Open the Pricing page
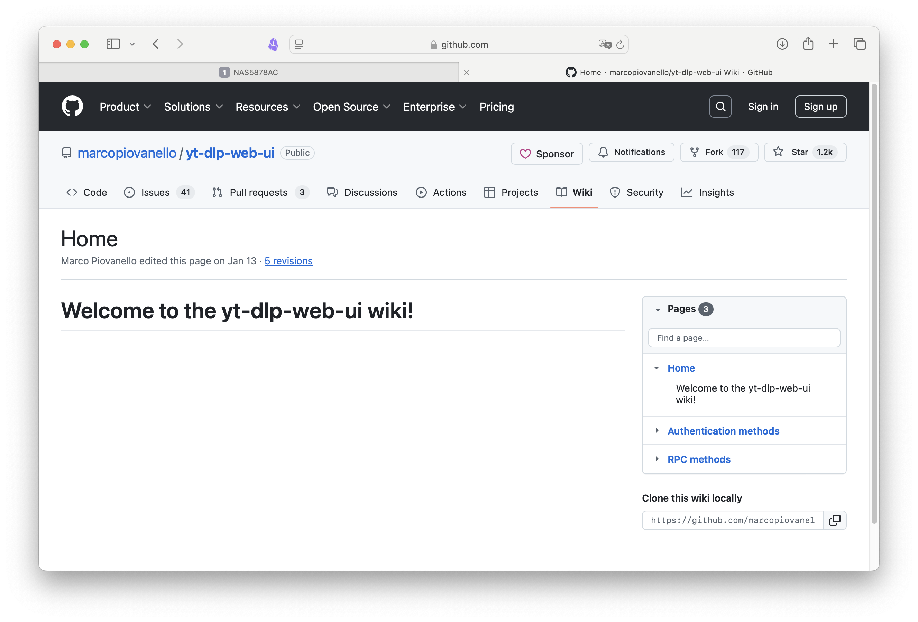918x622 pixels. click(496, 107)
